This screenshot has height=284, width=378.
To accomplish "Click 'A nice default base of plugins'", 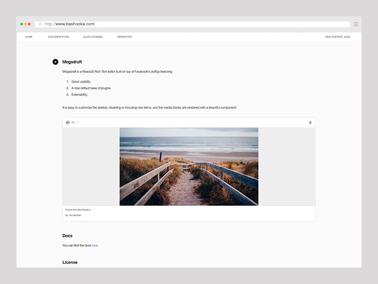I will [91, 88].
